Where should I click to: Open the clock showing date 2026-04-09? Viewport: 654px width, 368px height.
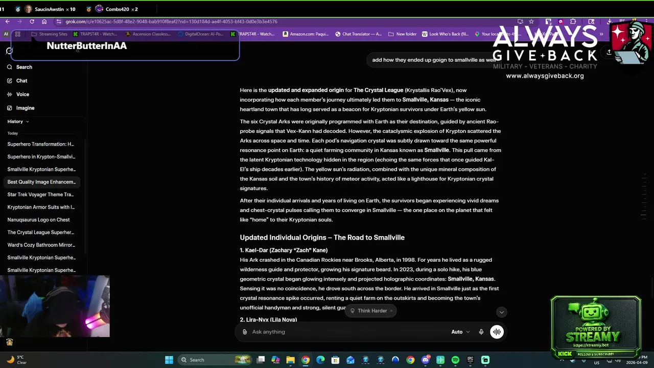(637, 360)
